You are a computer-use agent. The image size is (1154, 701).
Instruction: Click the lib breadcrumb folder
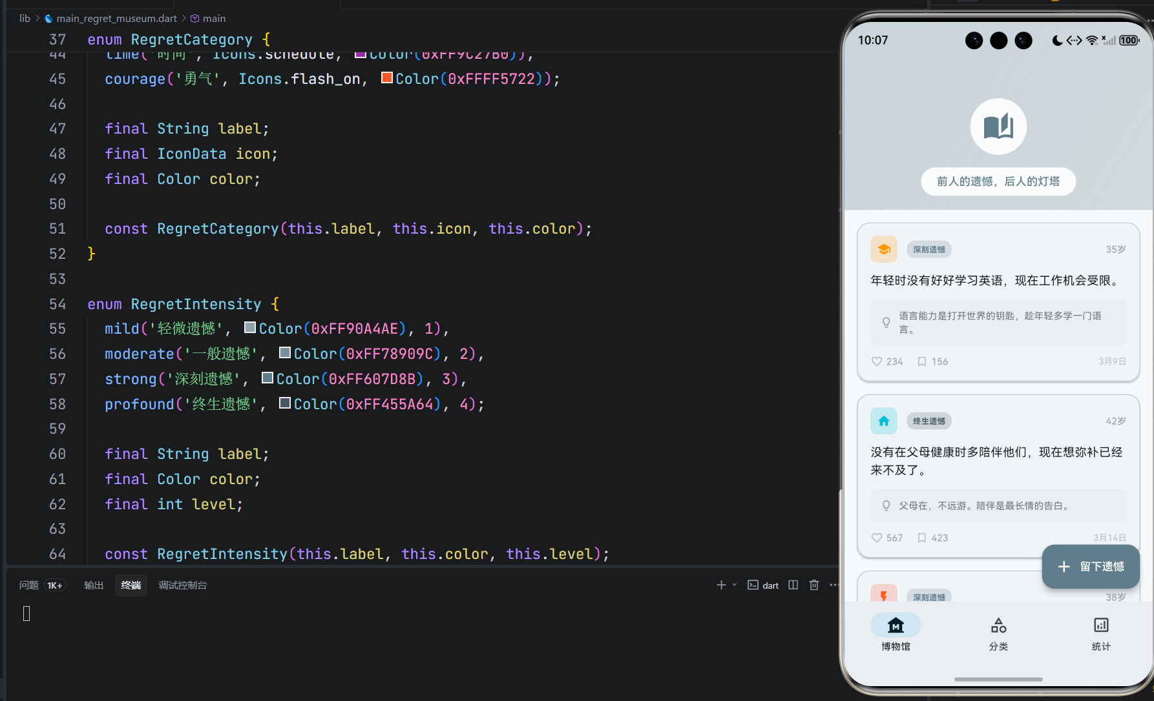[x=25, y=18]
